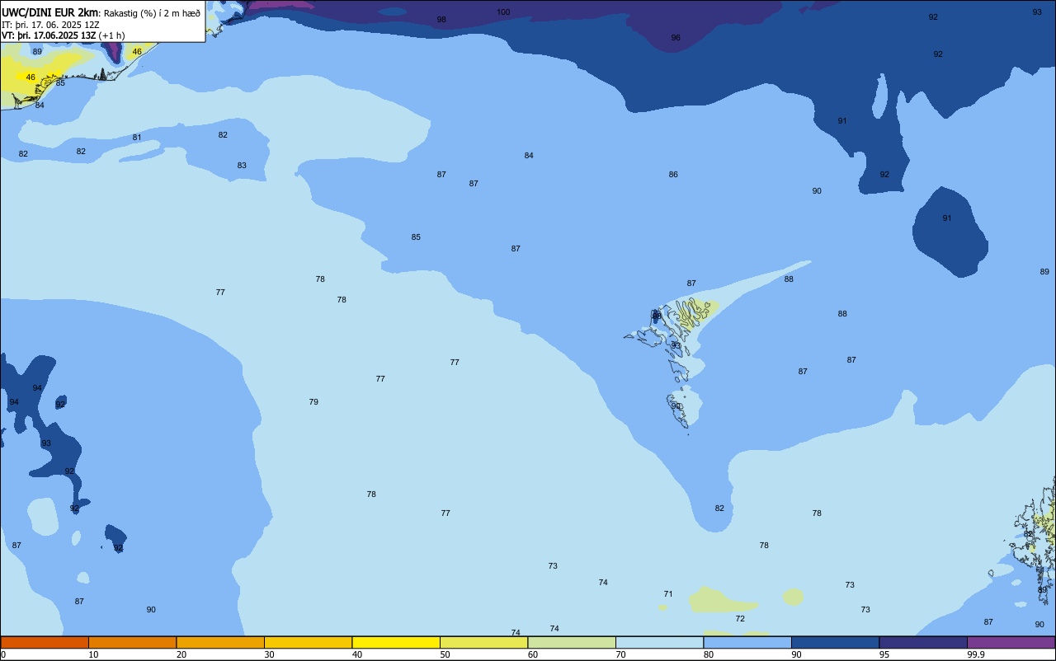This screenshot has width=1056, height=661.
Task: Click the '81' humidity value
Action: [137, 138]
